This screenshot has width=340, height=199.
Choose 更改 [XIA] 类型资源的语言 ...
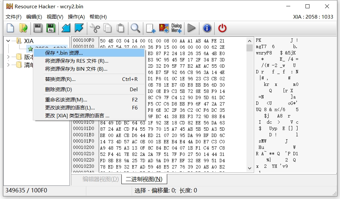(x=89, y=115)
